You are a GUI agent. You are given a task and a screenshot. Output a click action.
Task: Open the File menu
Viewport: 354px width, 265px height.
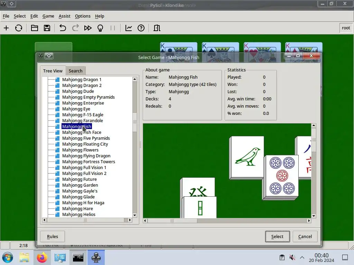(x=6, y=16)
